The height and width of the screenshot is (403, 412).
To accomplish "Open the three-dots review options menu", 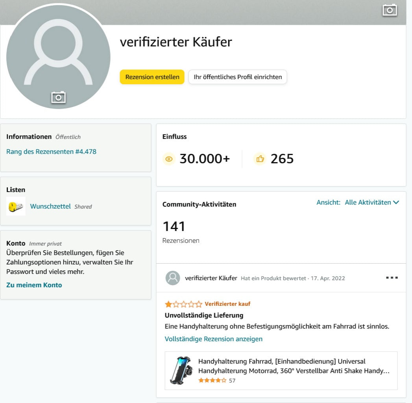I will pos(392,278).
